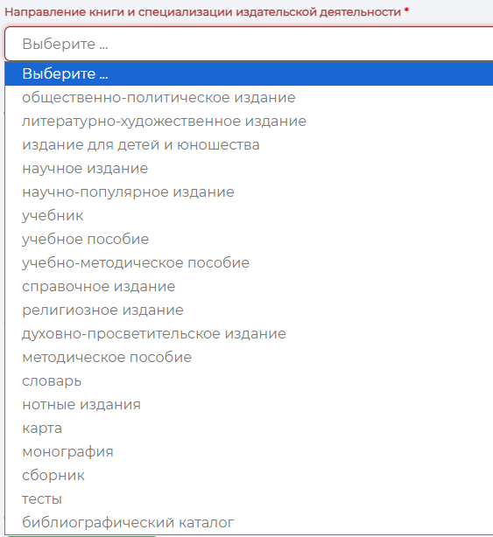The image size is (493, 537).
Task: Pick 'научно-популярное издание' option
Action: 249,192
